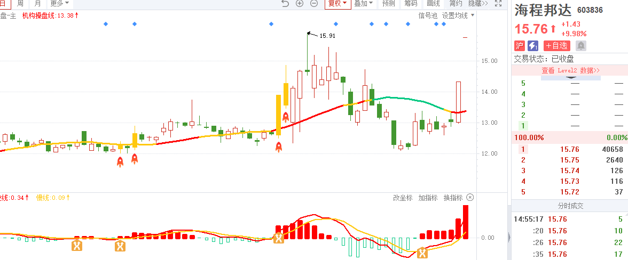Click the undo arrow icon
628x260 pixels.
pos(285,4)
